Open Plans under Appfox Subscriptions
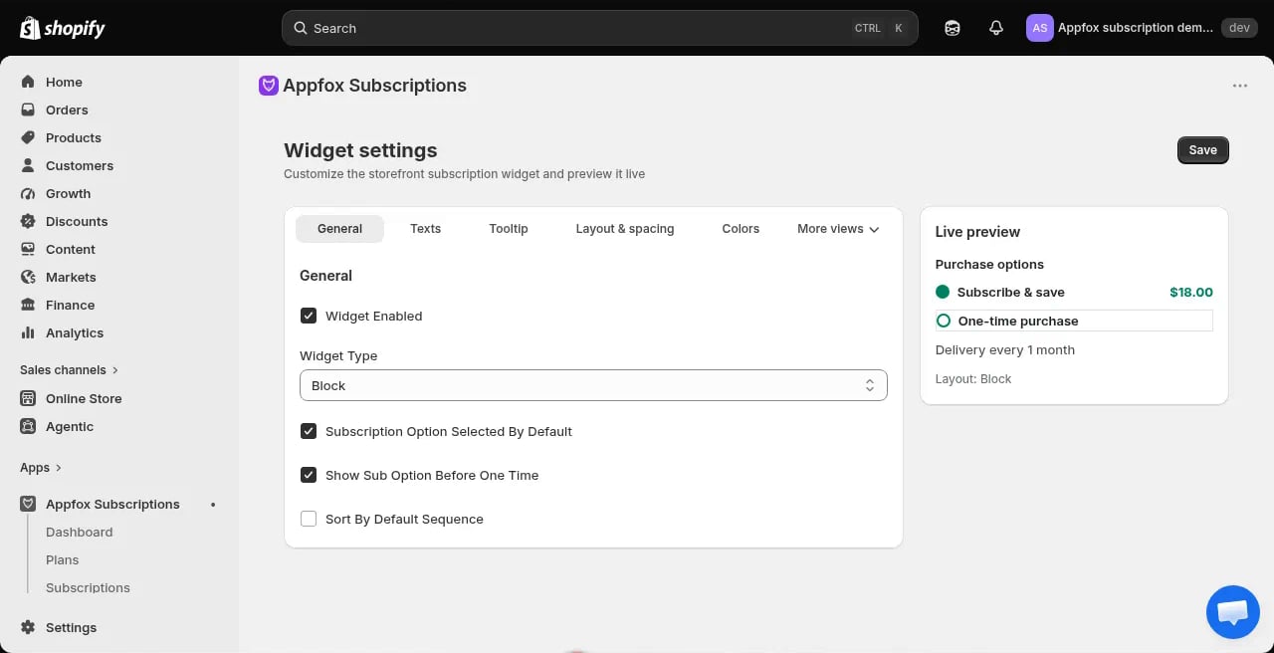This screenshot has width=1274, height=653. click(63, 559)
